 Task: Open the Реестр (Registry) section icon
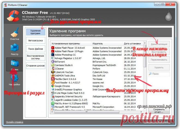(14, 48)
